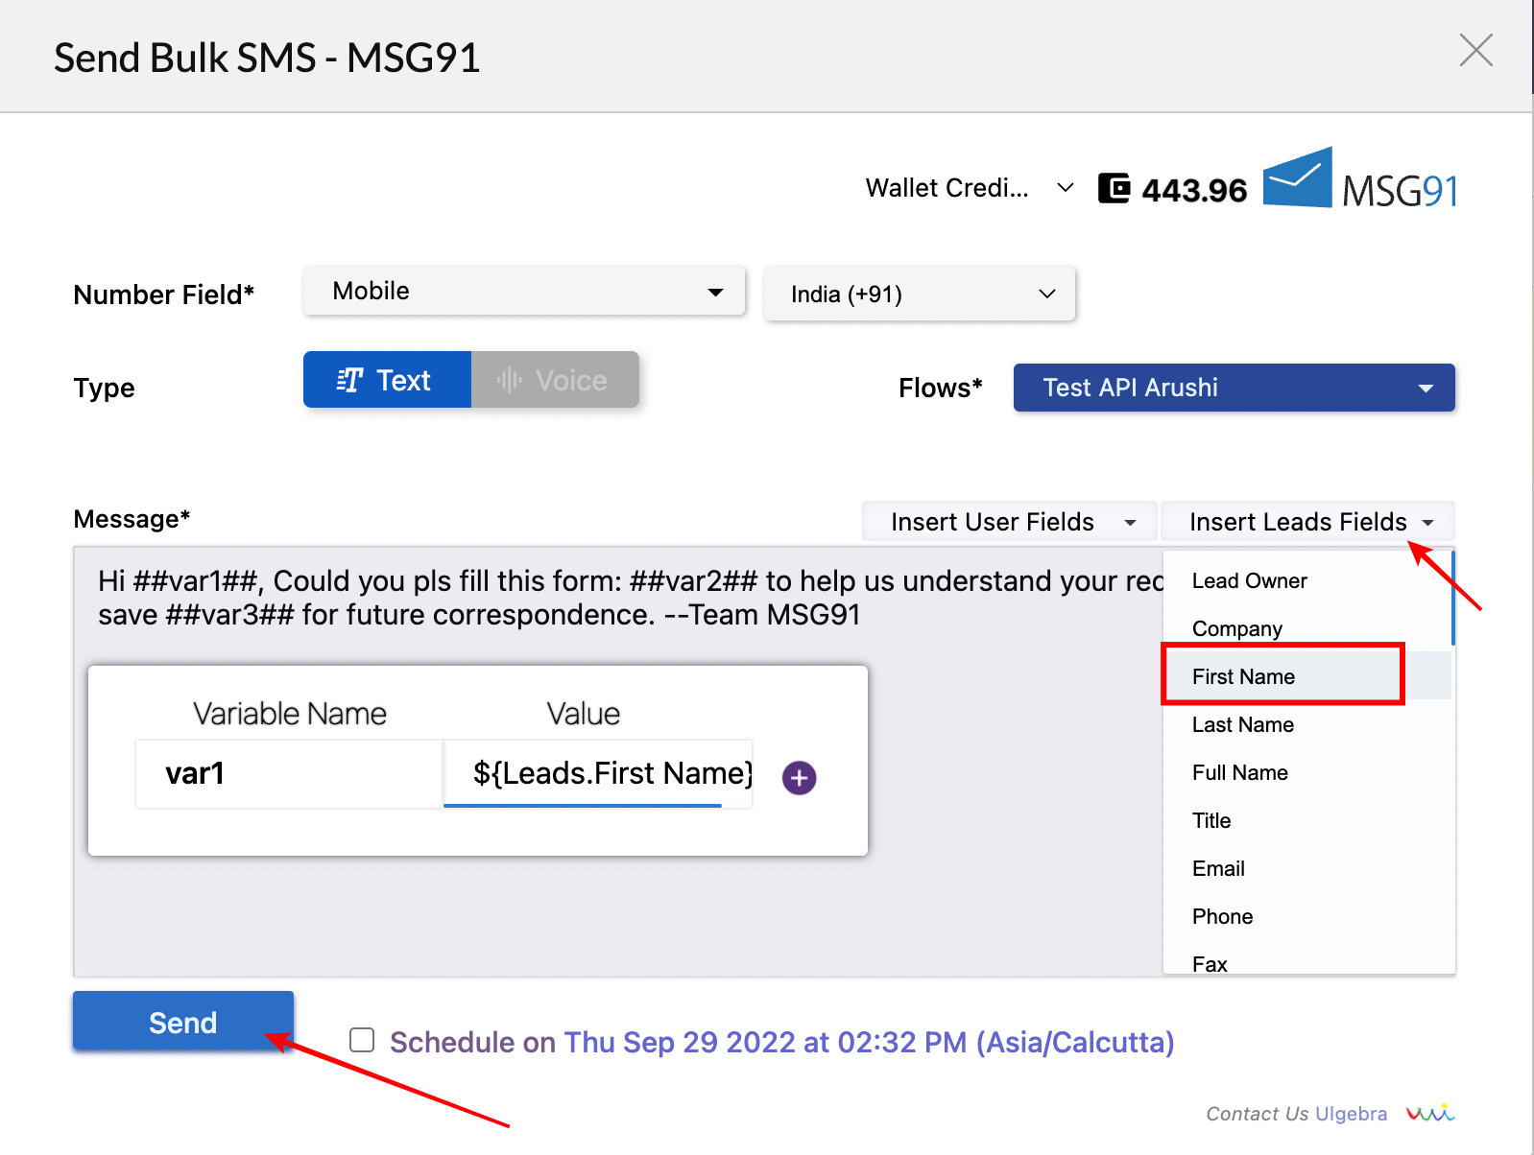Close the Send Bulk SMS dialog
This screenshot has height=1155, width=1534.
(x=1475, y=50)
